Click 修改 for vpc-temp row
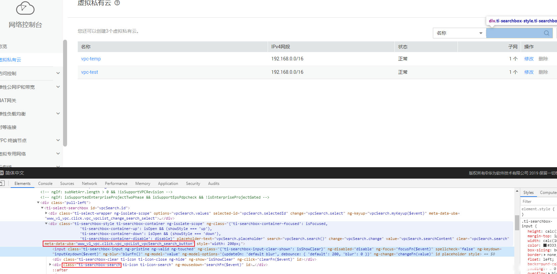Image resolution: width=557 pixels, height=274 pixels. click(x=529, y=59)
